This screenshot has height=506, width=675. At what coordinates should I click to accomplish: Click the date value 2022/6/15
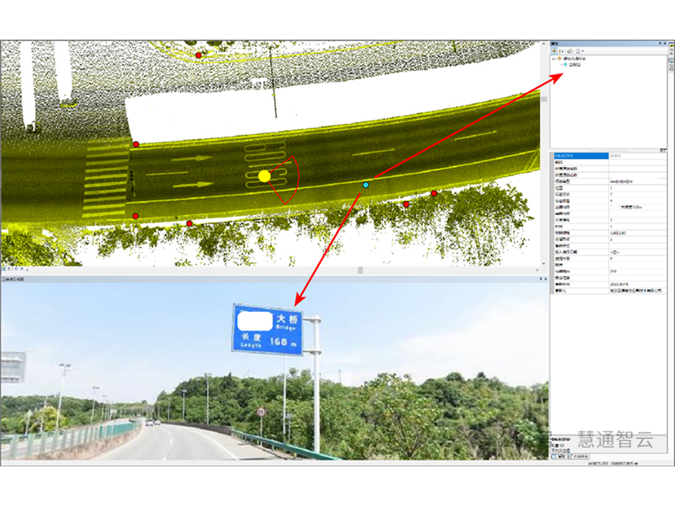(x=618, y=284)
